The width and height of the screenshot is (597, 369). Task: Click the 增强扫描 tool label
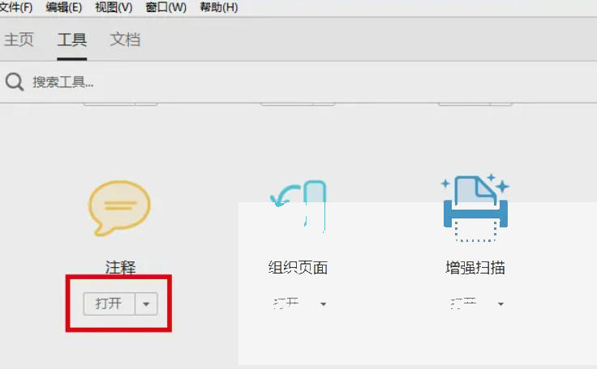point(475,268)
